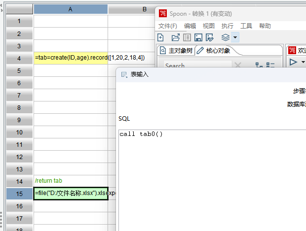Open the run options dropdown arrow
This screenshot has width=306, height=231.
[x=303, y=62]
